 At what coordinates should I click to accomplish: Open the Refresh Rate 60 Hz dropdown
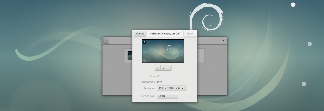[168, 96]
